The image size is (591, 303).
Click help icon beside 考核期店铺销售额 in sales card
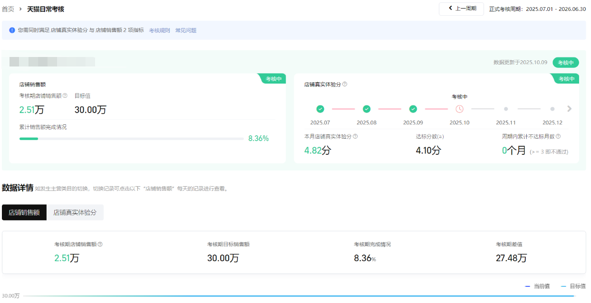click(x=65, y=96)
